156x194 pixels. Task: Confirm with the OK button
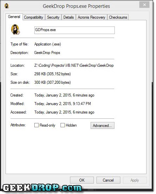(x=82, y=180)
